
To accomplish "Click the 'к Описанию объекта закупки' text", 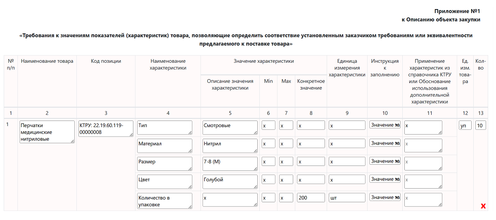I will coord(441,19).
